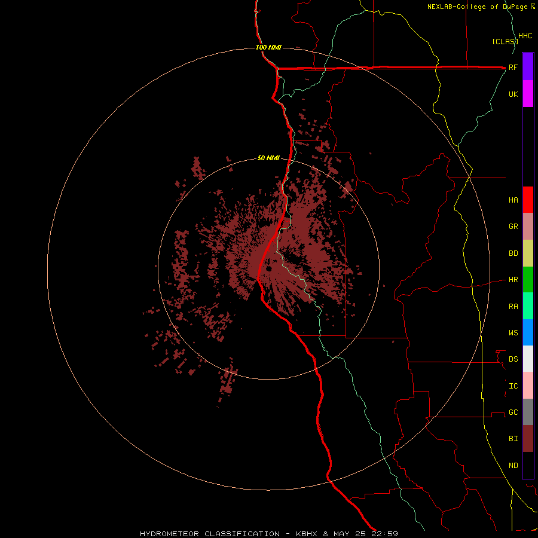Click the HA legend label
The width and height of the screenshot is (538, 538).
[513, 200]
